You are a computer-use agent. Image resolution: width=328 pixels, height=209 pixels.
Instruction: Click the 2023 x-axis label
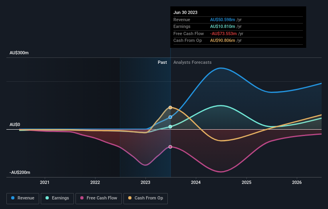coord(145,182)
